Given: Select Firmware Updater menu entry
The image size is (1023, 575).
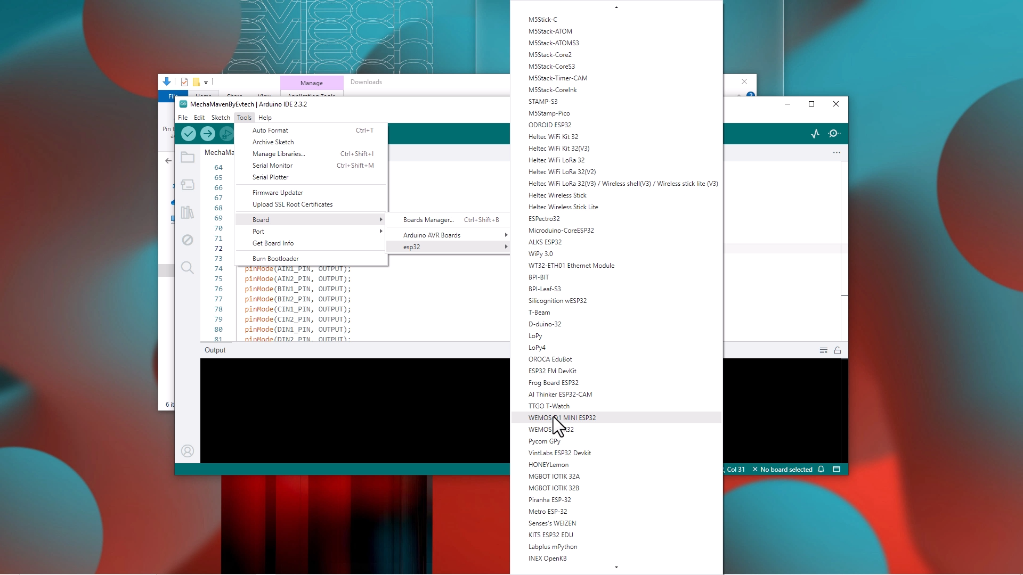Looking at the screenshot, I should [311, 192].
